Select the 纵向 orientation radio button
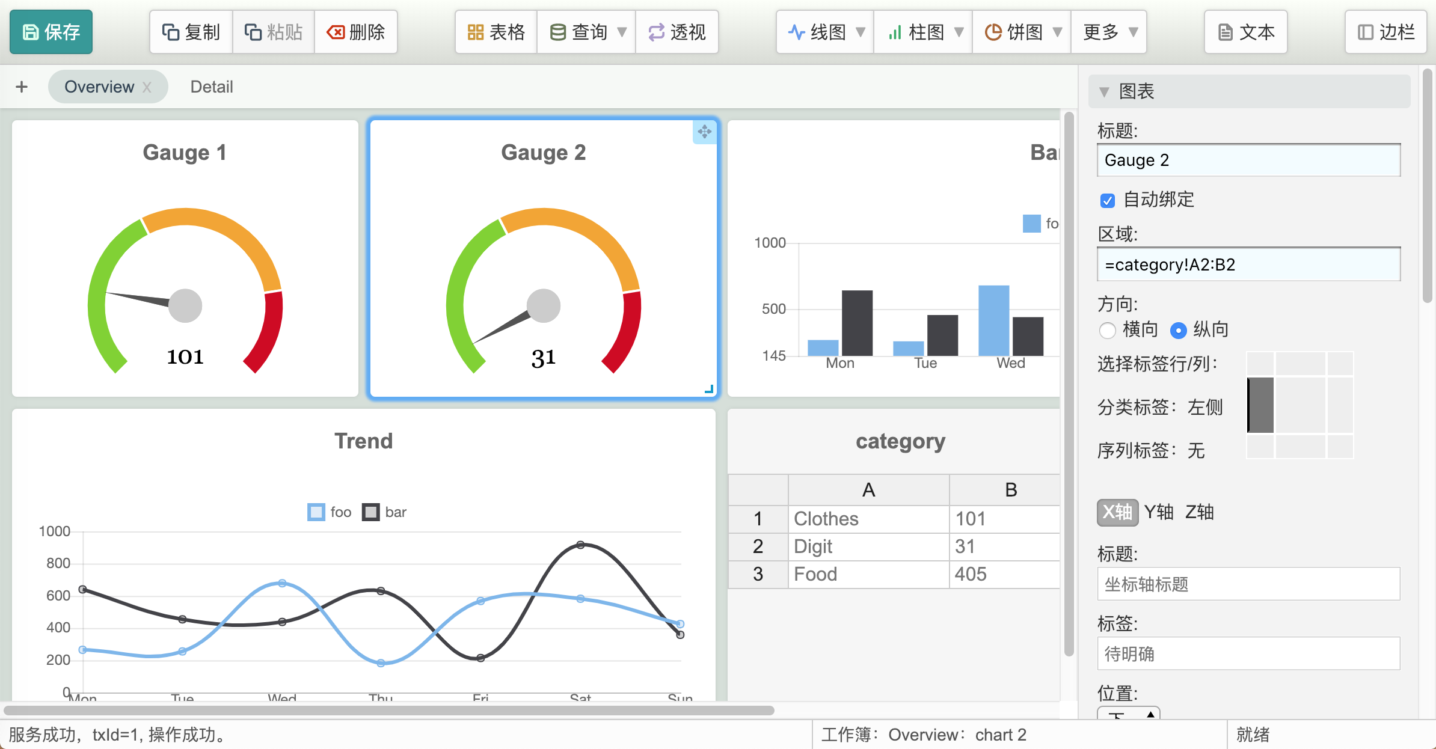 coord(1179,330)
